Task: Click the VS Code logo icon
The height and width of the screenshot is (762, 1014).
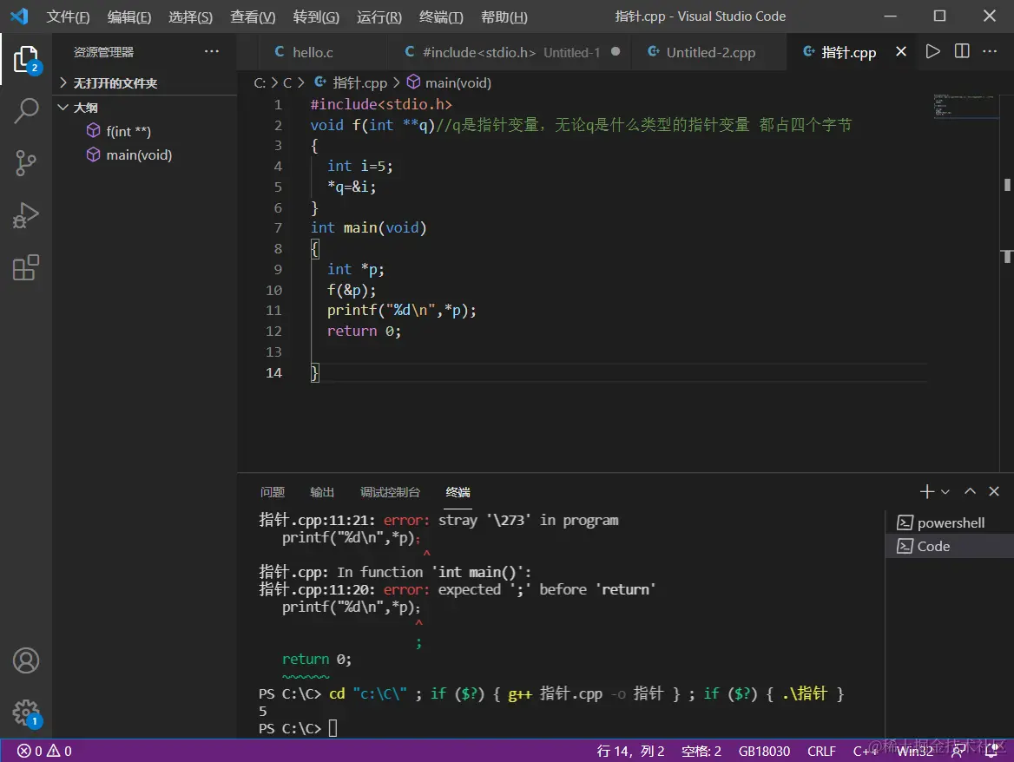Action: [19, 16]
